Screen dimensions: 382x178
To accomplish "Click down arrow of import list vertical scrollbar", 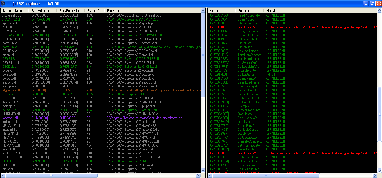I will 379,171.
